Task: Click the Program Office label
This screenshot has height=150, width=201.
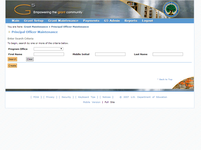Action: (x=18, y=49)
